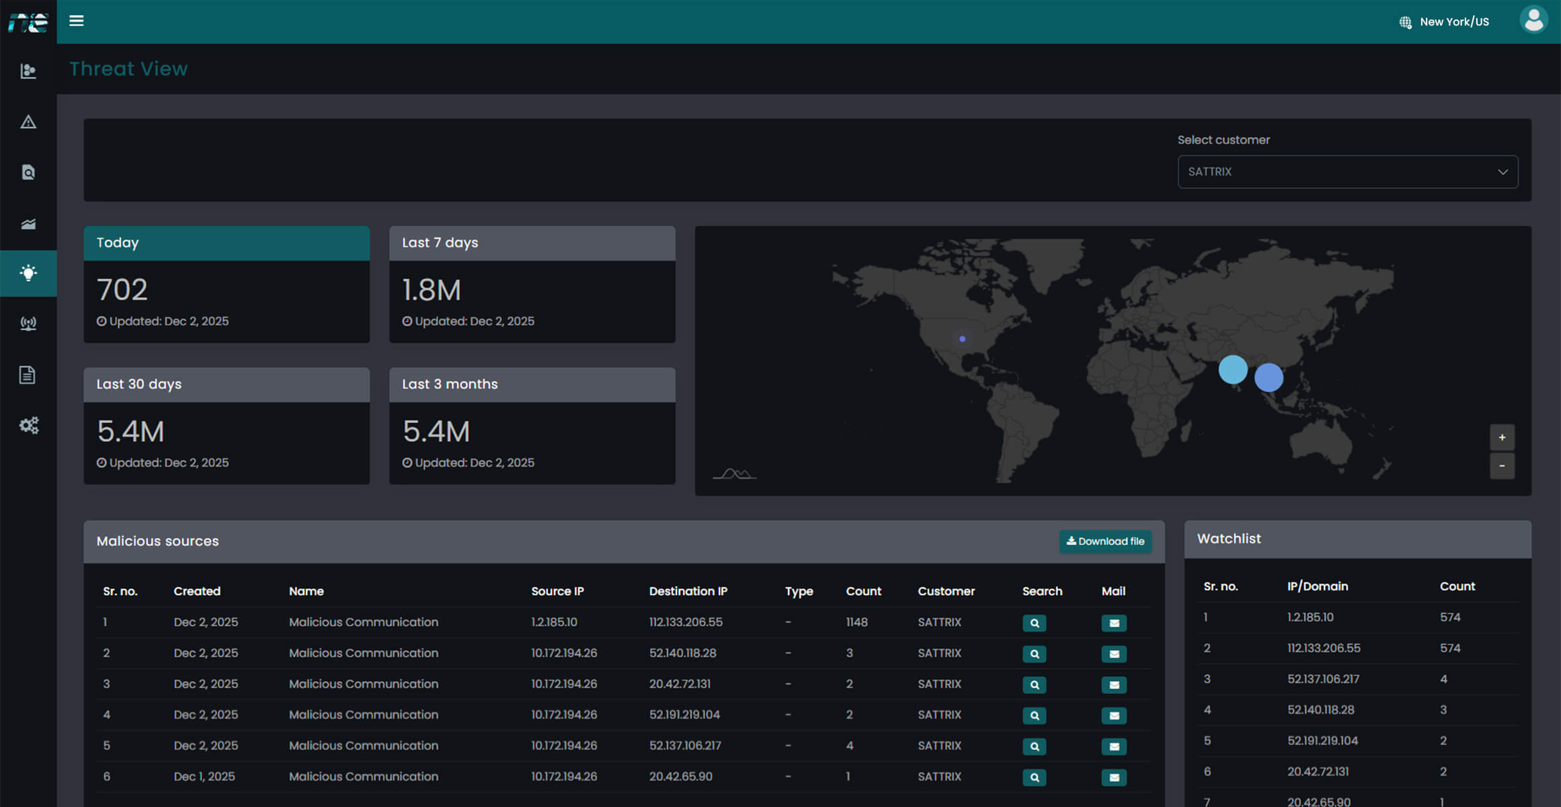Open the dashboard chart sidebar icon

click(28, 71)
